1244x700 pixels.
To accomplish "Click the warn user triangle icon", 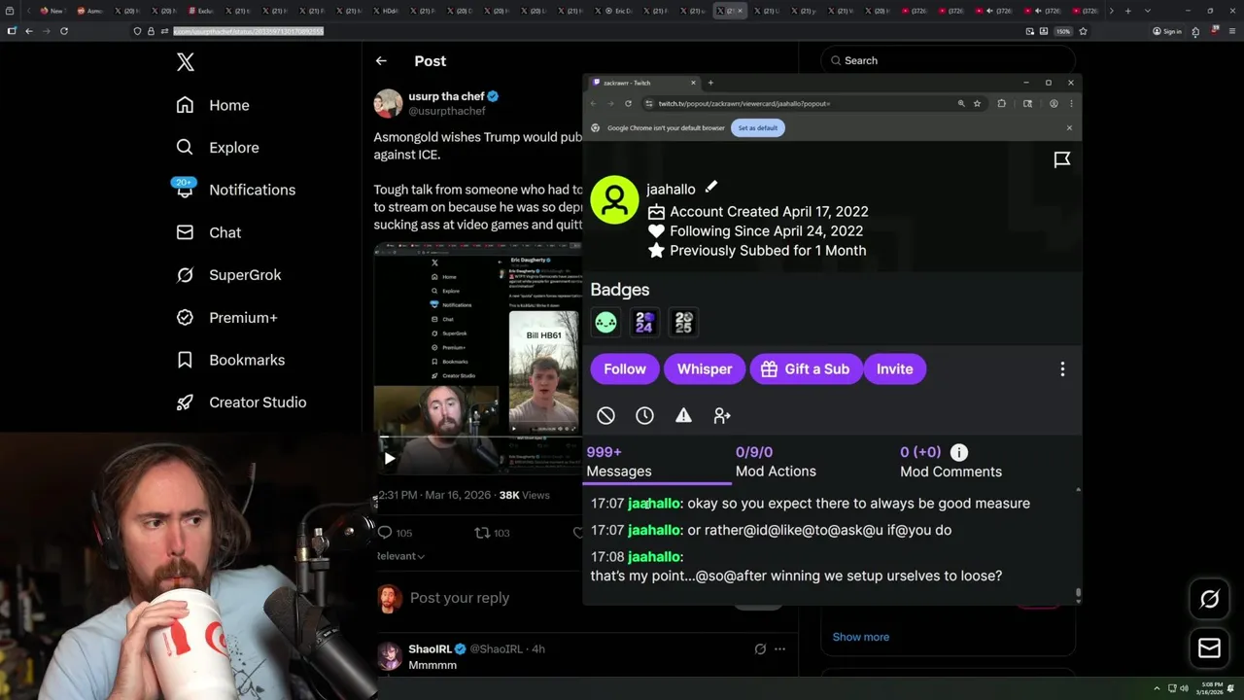I will click(683, 416).
